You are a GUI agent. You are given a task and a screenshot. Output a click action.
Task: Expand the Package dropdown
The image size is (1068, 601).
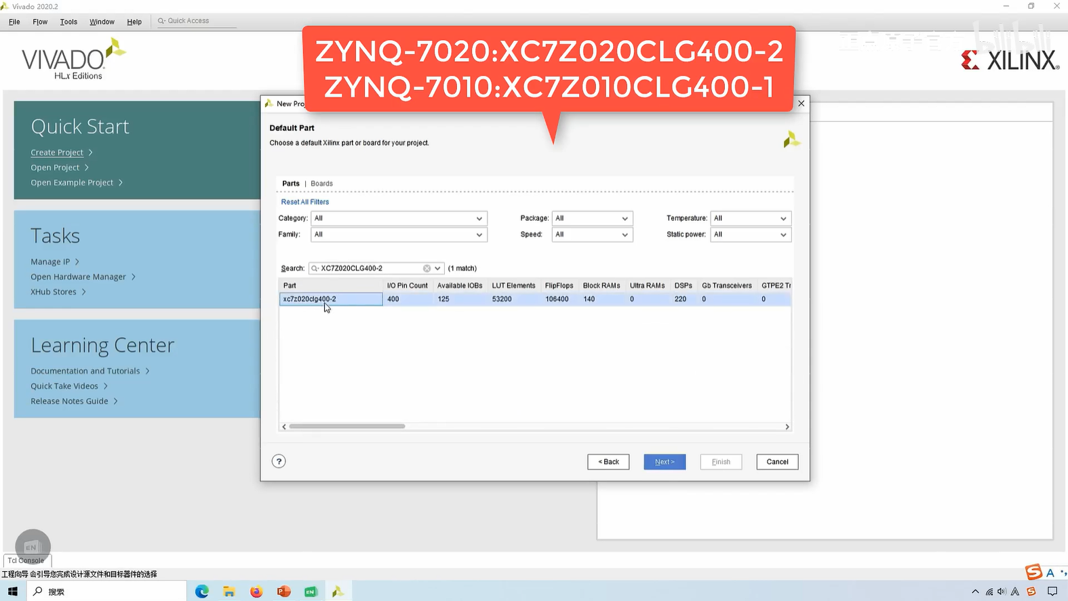click(592, 218)
